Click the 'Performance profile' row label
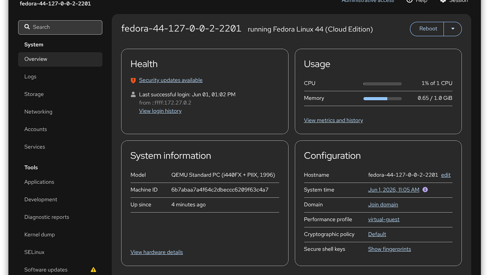Viewport: 489px width, 275px height. 328,219
